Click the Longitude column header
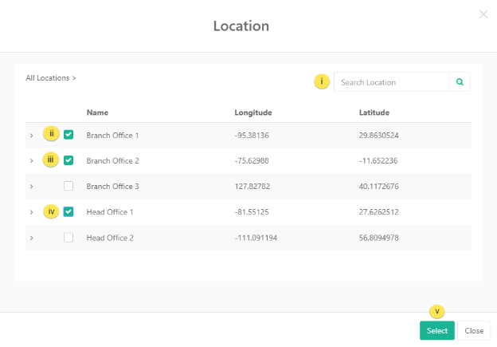Image resolution: width=497 pixels, height=347 pixels. coord(253,112)
